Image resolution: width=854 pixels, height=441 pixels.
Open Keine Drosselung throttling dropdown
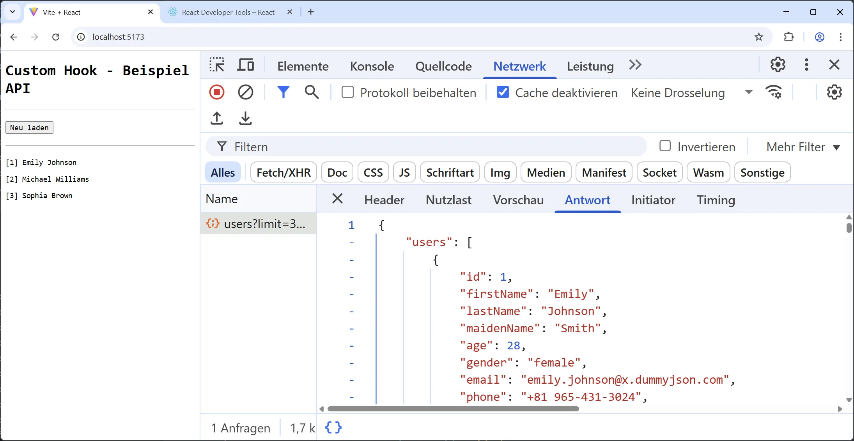pyautogui.click(x=692, y=93)
